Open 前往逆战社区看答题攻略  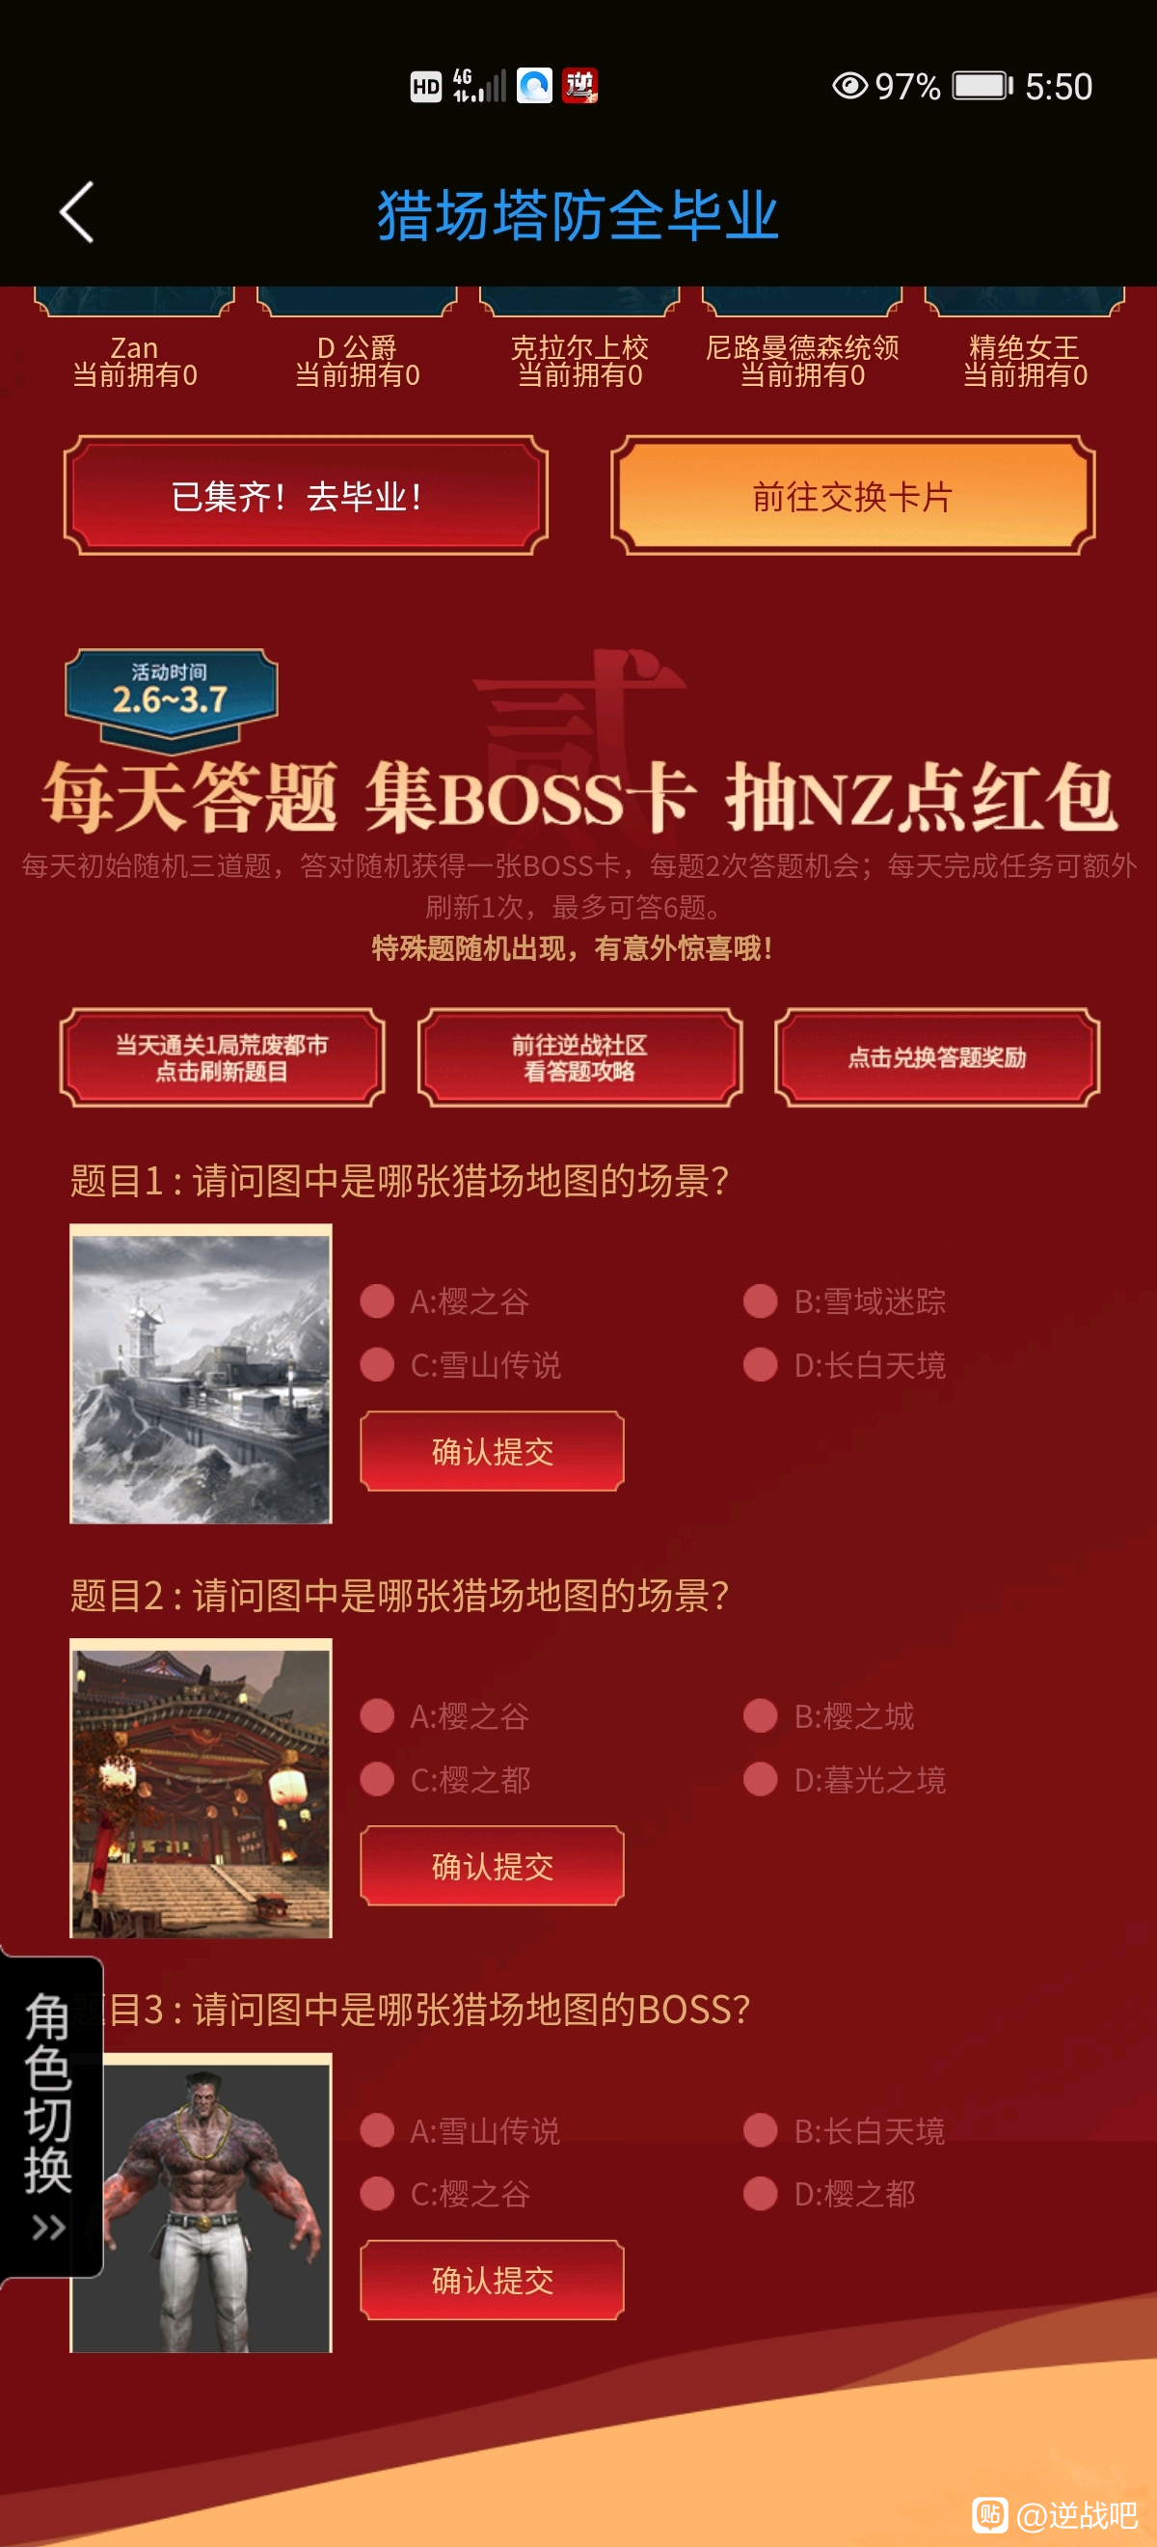tap(580, 1057)
